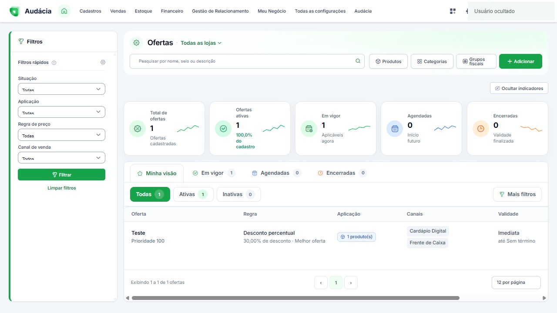
Task: Click the Limpar filtros link
Action: pos(62,188)
